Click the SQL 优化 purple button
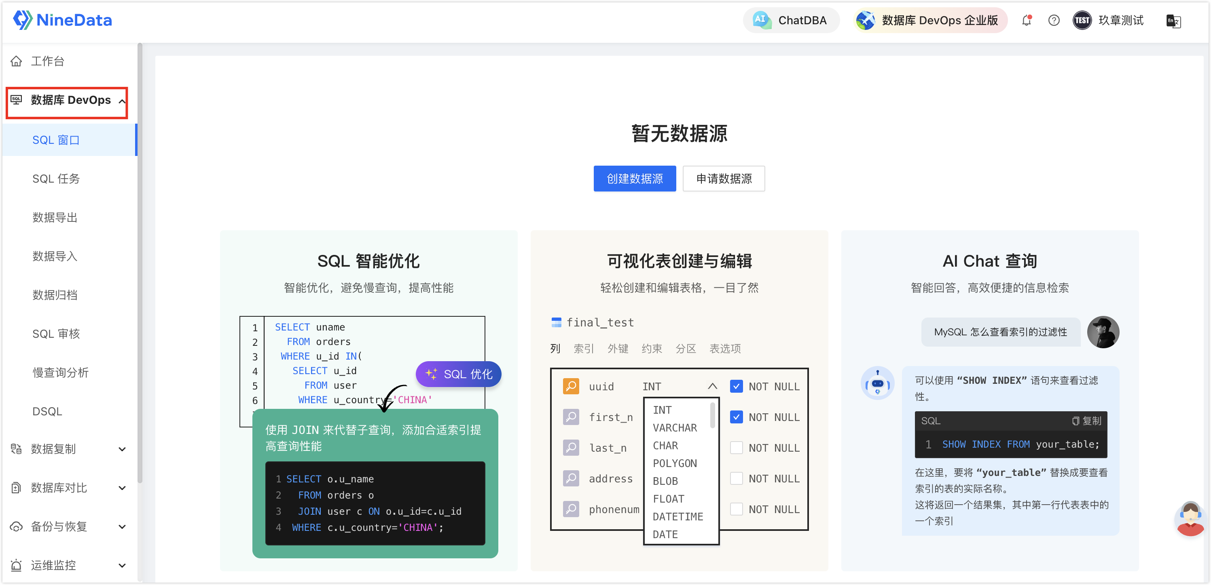The height and width of the screenshot is (585, 1211). [x=458, y=374]
